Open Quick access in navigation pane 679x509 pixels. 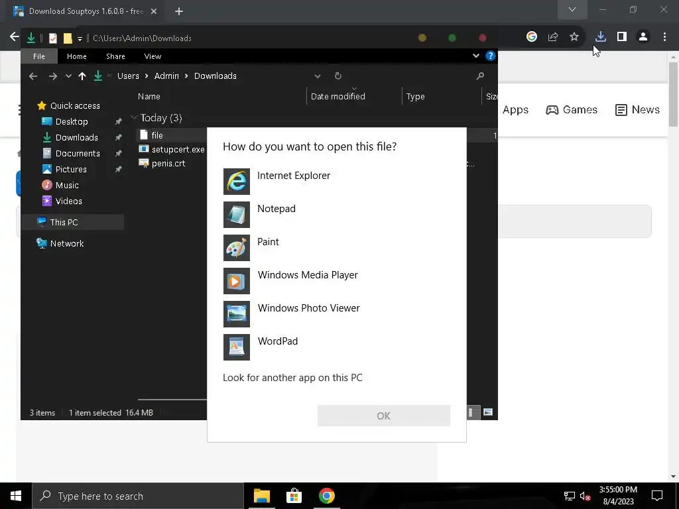75,105
